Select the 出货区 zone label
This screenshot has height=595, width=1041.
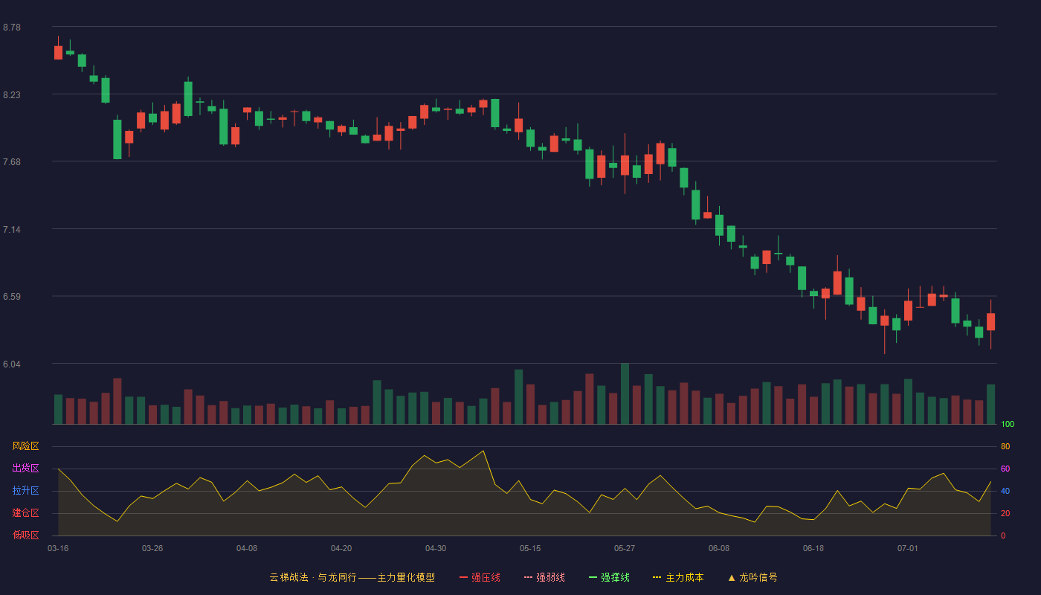coord(26,469)
